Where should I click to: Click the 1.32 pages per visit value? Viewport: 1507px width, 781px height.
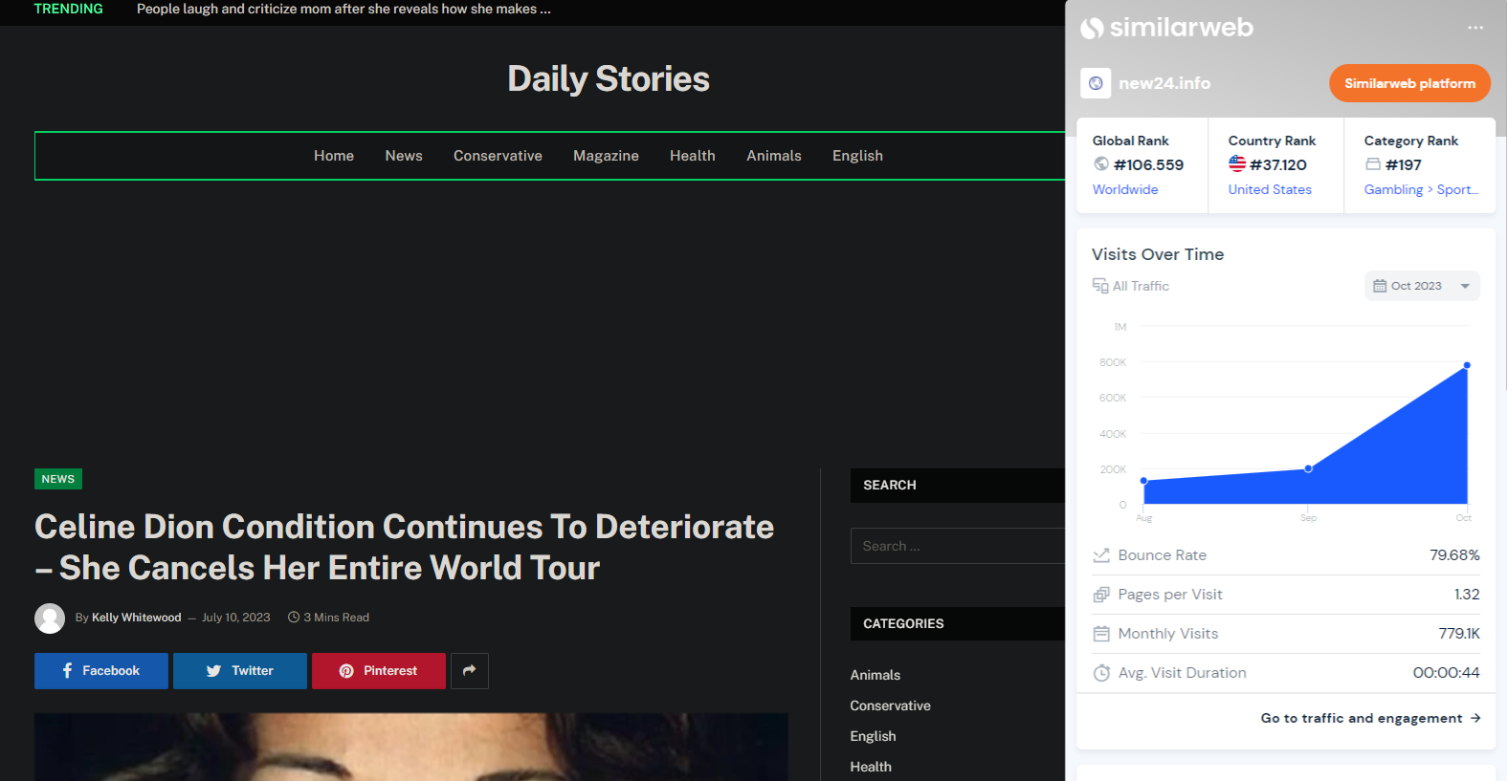coord(1467,595)
